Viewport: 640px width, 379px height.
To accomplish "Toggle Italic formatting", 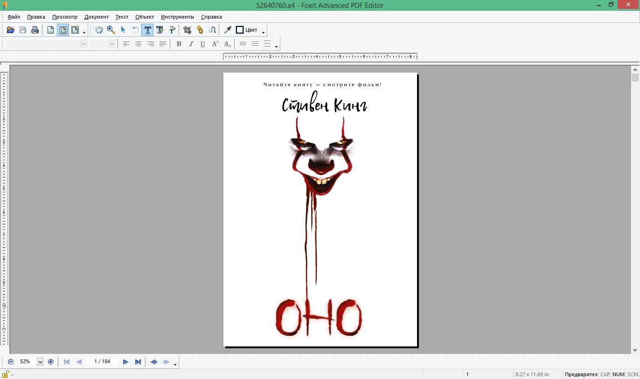I will tap(191, 44).
